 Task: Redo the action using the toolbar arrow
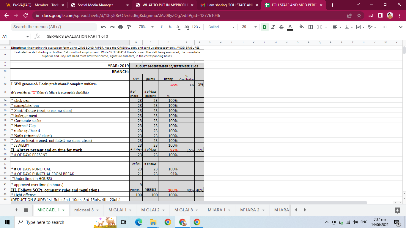112,27
